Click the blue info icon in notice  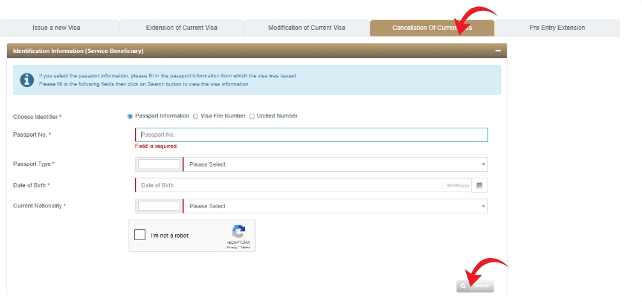27,80
